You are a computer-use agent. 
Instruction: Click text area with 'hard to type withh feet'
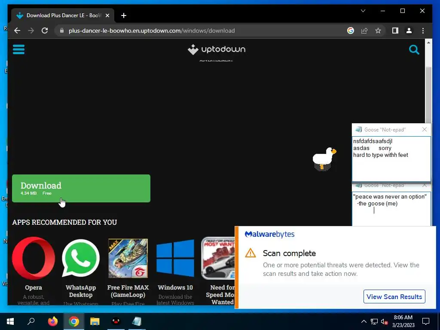pyautogui.click(x=391, y=159)
